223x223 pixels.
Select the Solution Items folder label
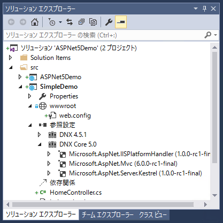[50, 58]
